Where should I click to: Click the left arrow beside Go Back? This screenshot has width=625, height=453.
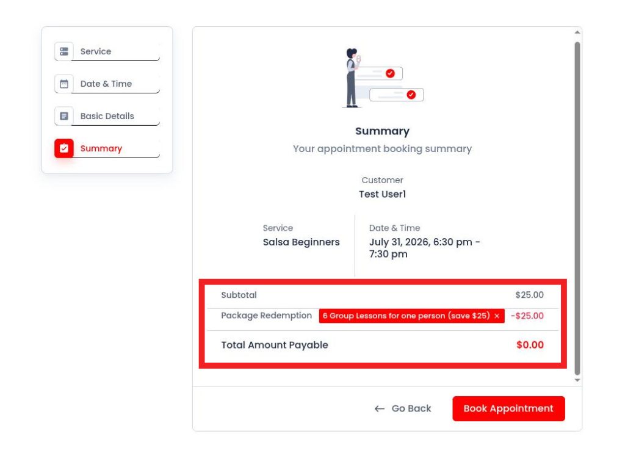coord(380,408)
